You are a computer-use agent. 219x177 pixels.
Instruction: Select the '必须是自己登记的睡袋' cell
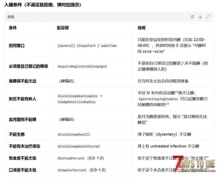click(28, 66)
